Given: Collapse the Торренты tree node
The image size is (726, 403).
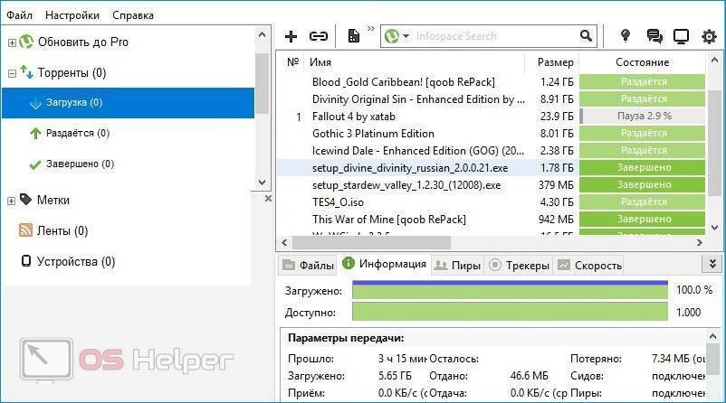Looking at the screenshot, I should click(x=12, y=73).
